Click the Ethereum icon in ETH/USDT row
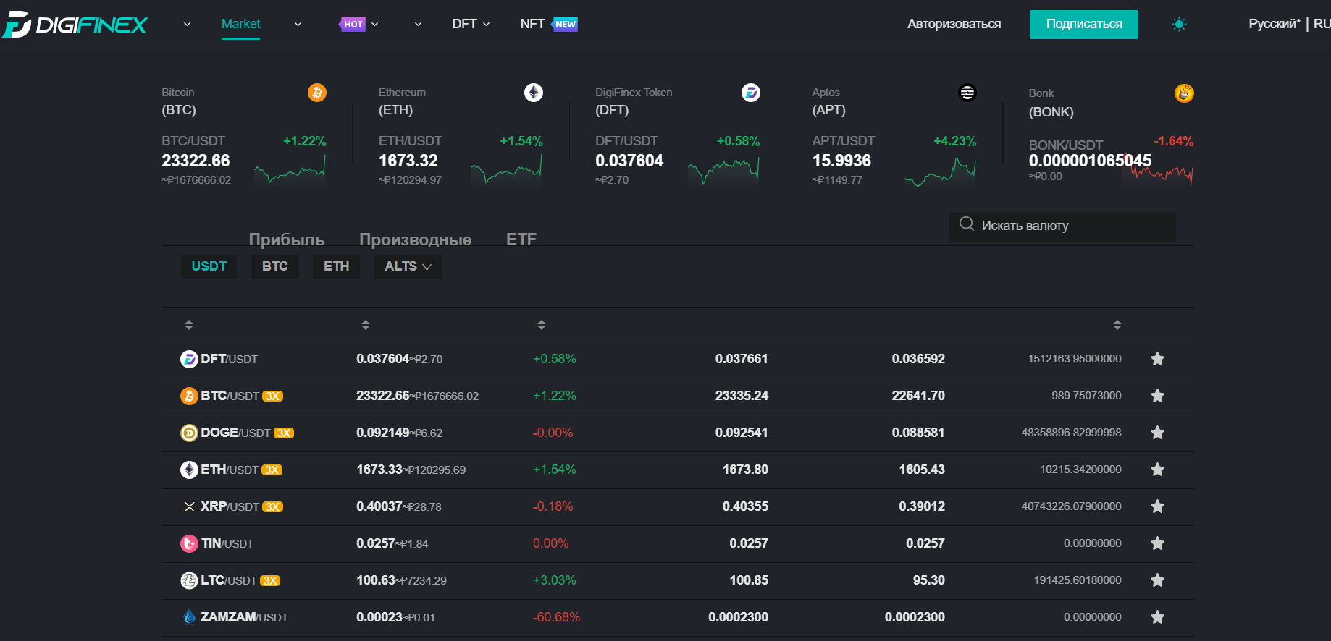The height and width of the screenshot is (641, 1331). click(189, 470)
